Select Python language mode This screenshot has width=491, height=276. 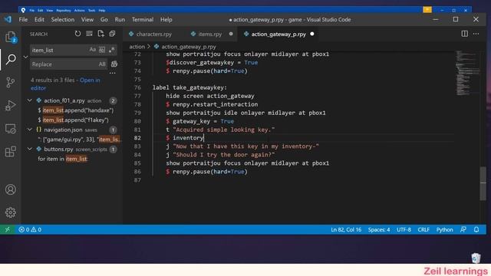tap(445, 230)
